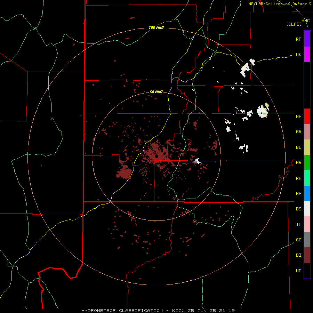
Task: Pick the RA mint green legend swatch
Action: point(307,178)
